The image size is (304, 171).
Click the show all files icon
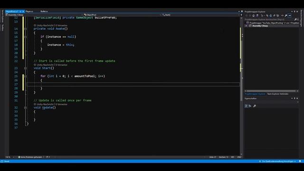[x=277, y=16]
